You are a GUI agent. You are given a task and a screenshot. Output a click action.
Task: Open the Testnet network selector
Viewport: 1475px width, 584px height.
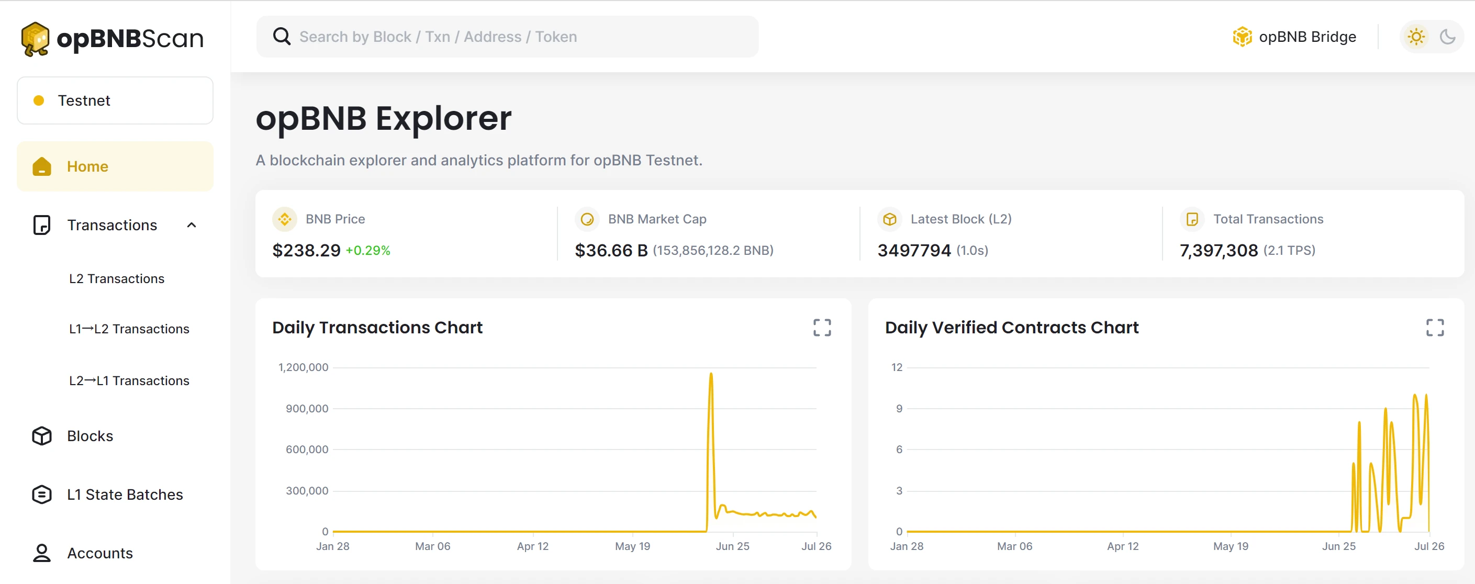click(x=115, y=101)
